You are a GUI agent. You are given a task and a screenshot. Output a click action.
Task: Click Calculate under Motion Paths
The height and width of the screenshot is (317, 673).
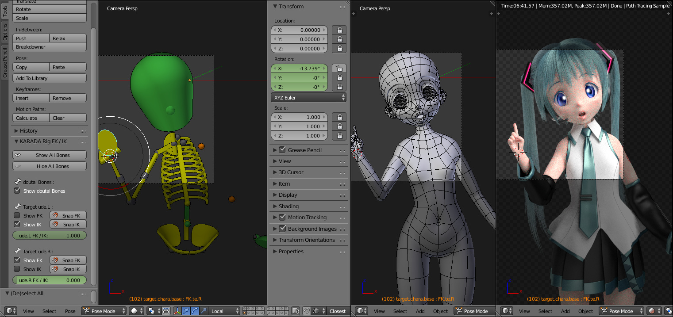[x=31, y=118]
